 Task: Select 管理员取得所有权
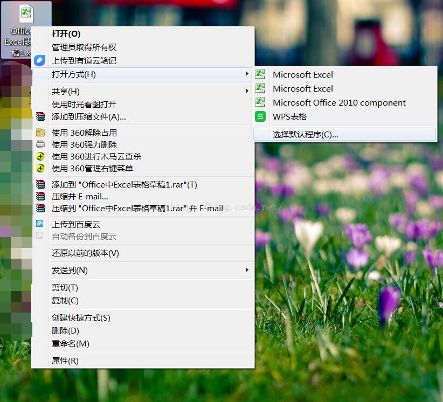[143, 47]
